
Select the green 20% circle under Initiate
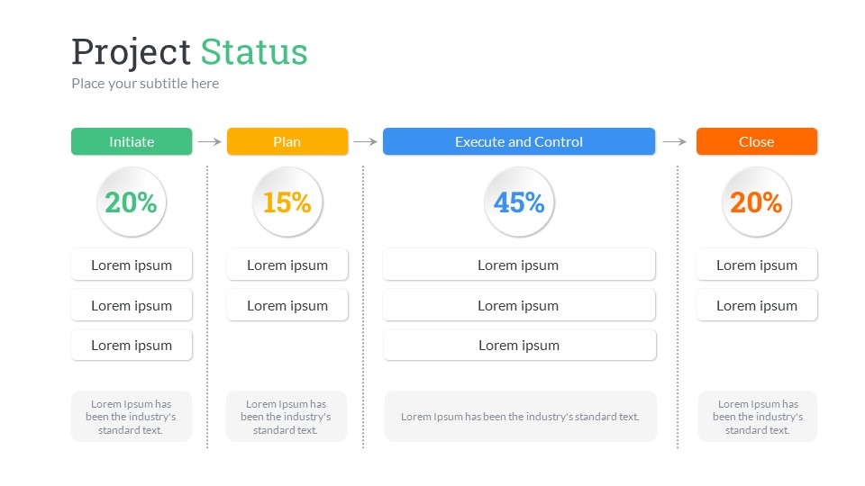pyautogui.click(x=132, y=202)
